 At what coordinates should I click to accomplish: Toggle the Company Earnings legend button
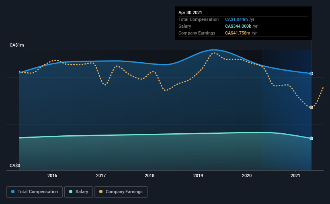(121, 192)
